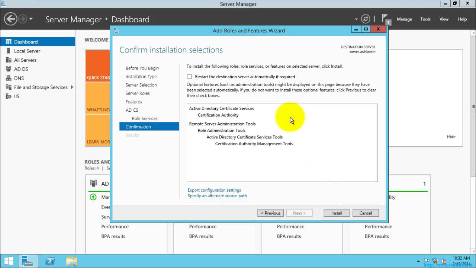Click Specify an alternate source path link
This screenshot has width=476, height=268.
217,196
